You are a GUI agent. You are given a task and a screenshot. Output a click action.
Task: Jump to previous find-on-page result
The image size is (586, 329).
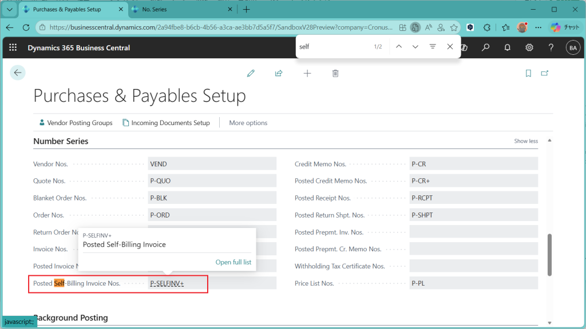(x=398, y=47)
